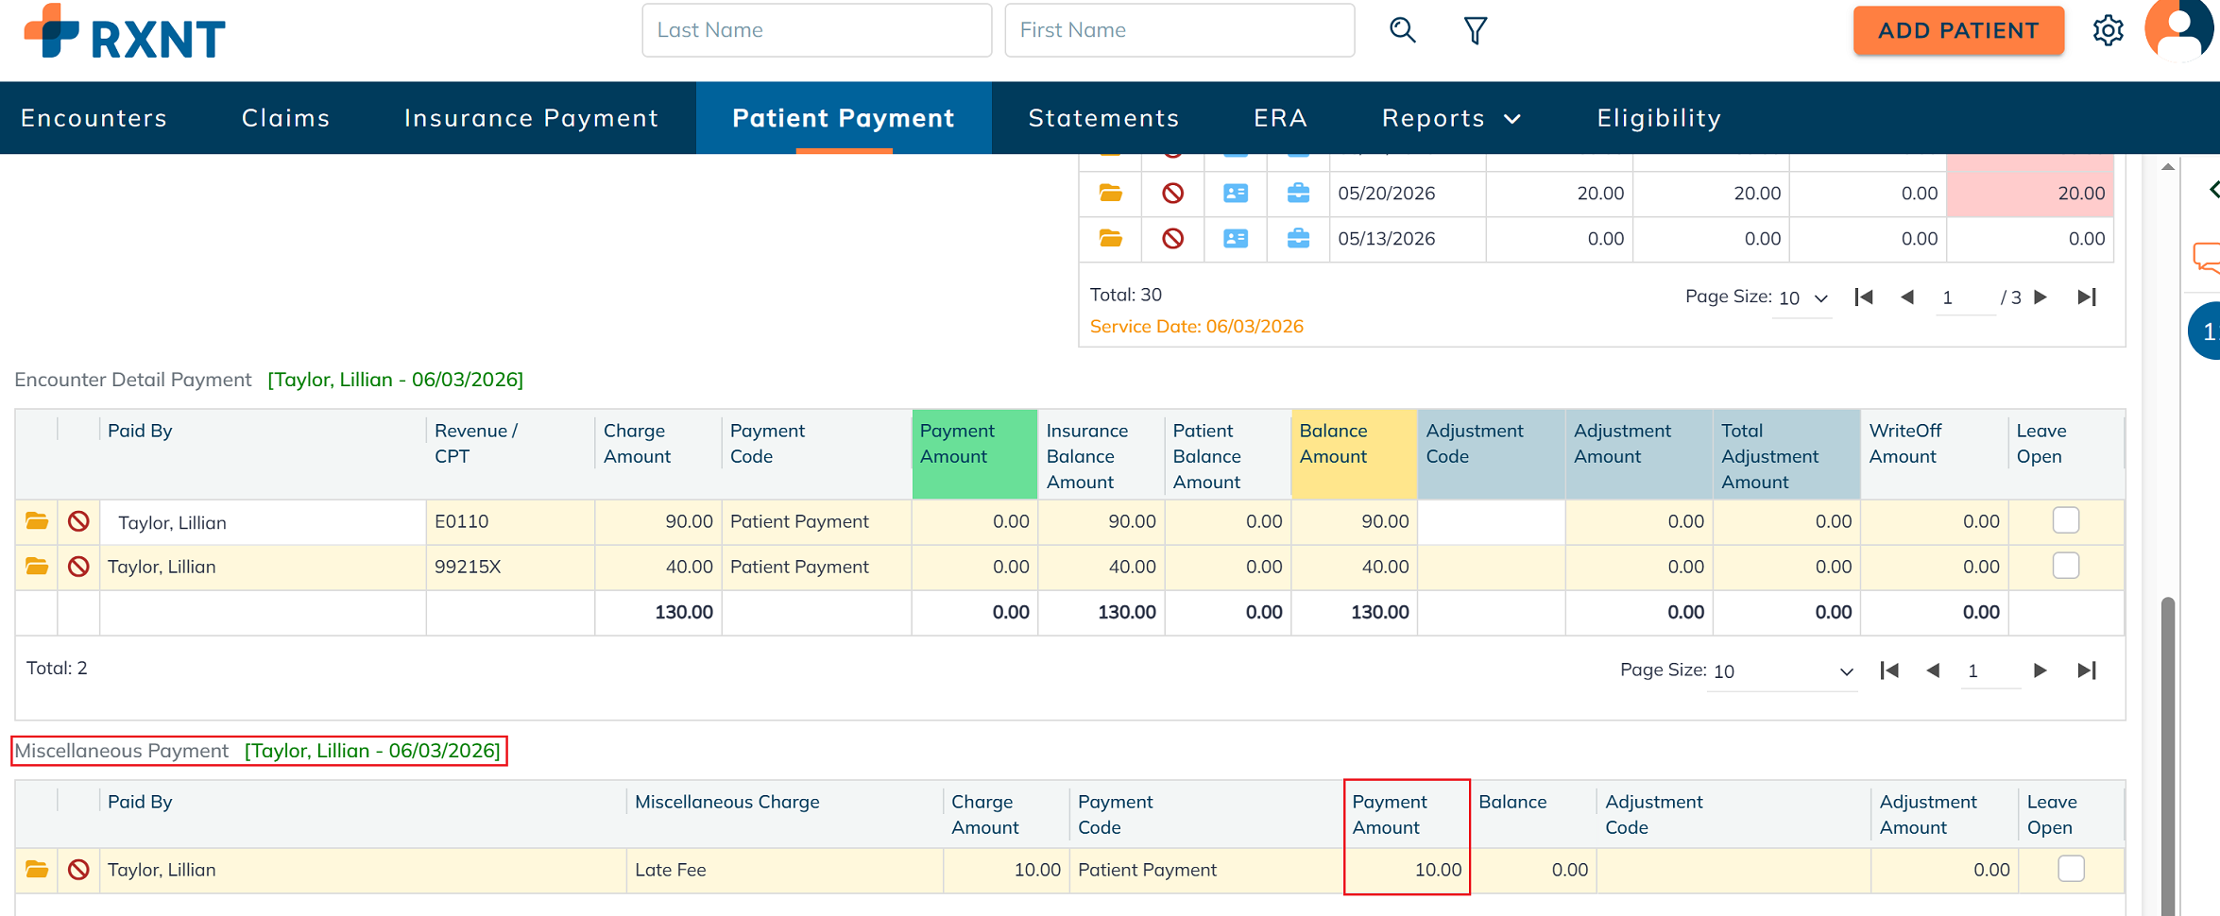Toggle Leave Open for Late Fee
Screen dimensions: 2220x916
2071,869
